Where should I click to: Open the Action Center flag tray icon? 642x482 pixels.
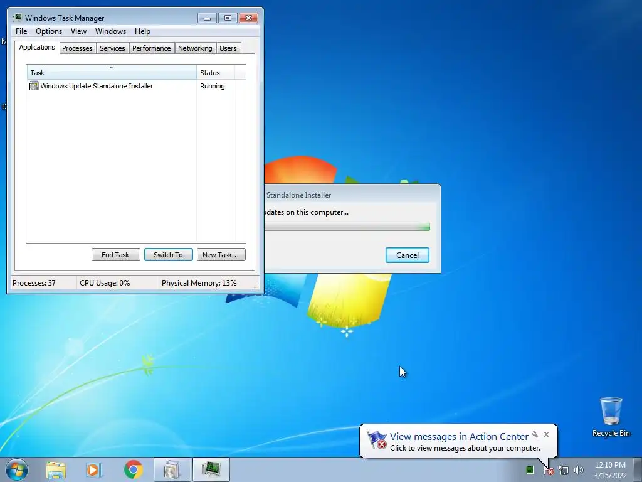(548, 470)
